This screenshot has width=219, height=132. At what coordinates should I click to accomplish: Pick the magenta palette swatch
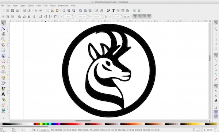(59, 124)
